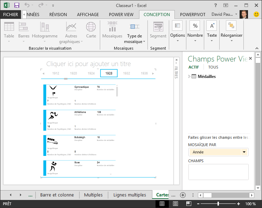Open Ribbon Display Options icon
This screenshot has width=262, height=208.
[x=226, y=5]
